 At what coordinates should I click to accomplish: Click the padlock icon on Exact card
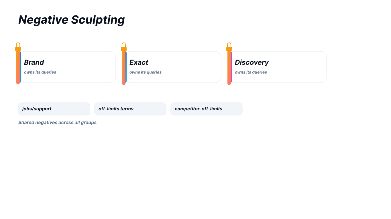coord(124,47)
